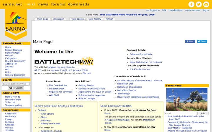Open the wiki menu in top bar

tap(31, 4)
